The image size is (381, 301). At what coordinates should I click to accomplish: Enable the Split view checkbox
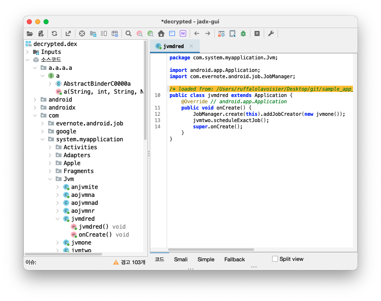coord(275,259)
